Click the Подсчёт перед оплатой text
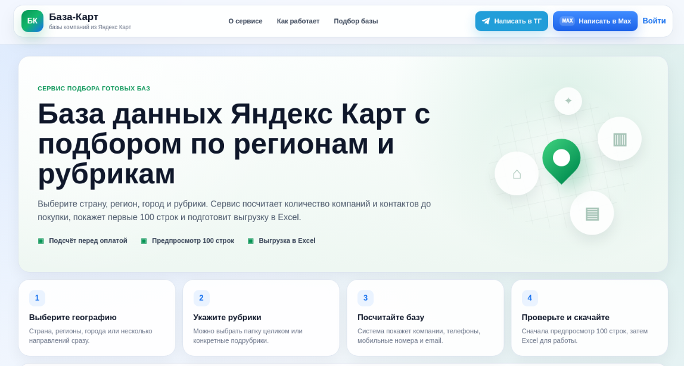Screen dimensions: 684x366 [88, 240]
